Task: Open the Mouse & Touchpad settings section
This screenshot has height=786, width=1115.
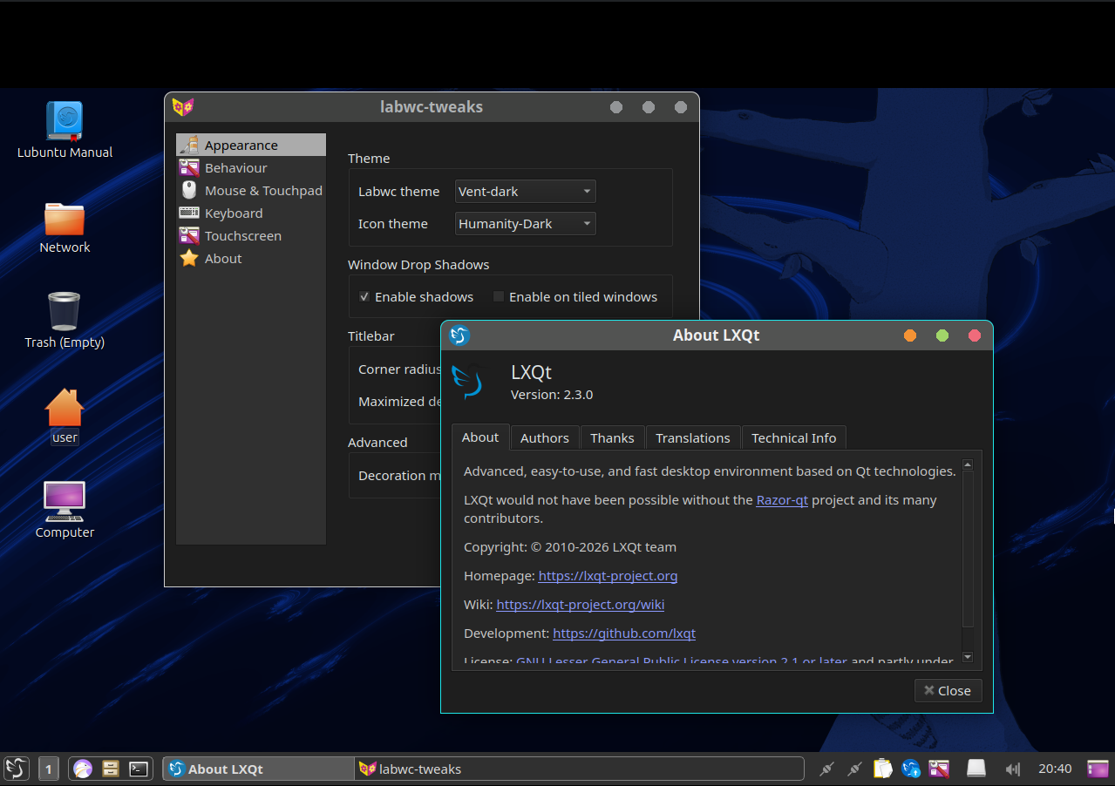Action: click(x=263, y=190)
